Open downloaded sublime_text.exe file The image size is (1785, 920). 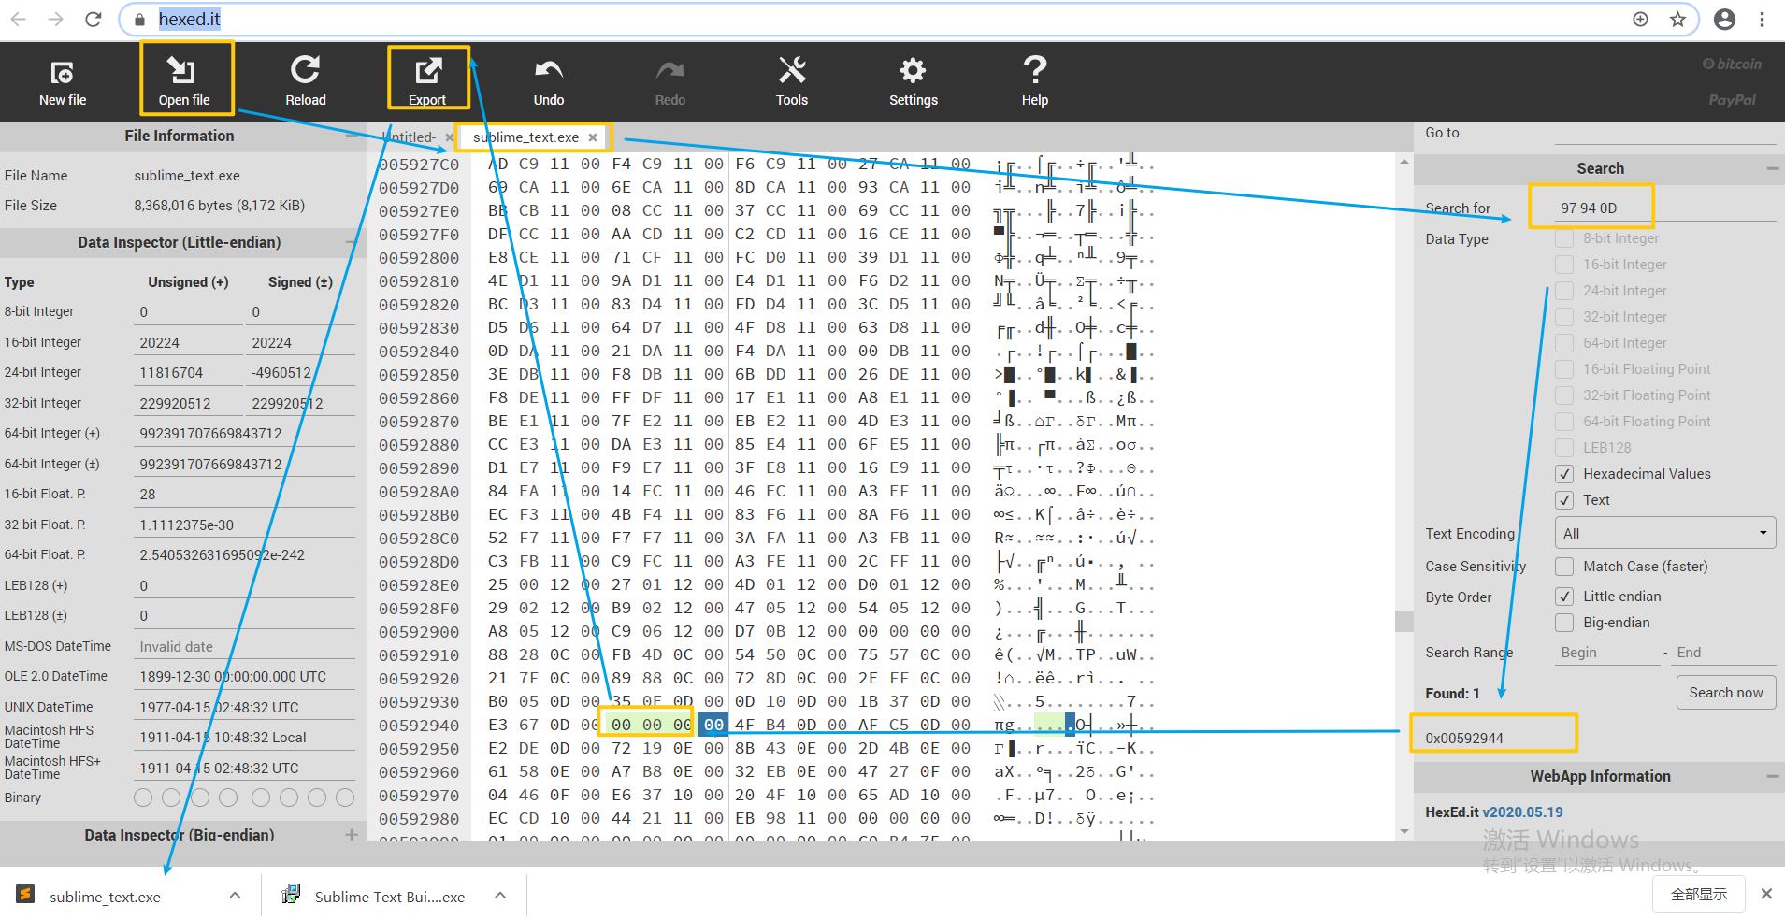pos(105,897)
